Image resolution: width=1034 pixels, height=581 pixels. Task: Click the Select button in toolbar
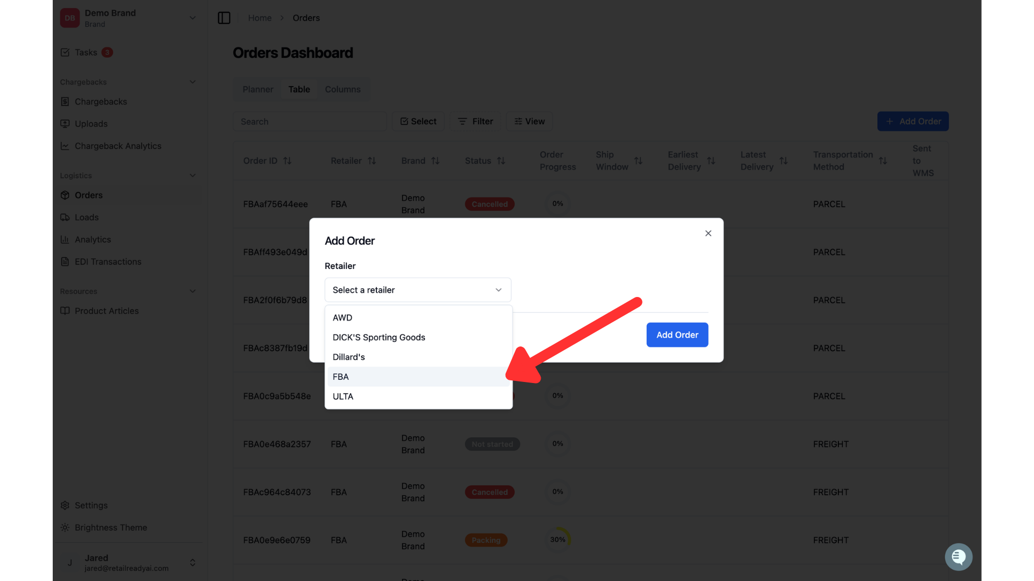pyautogui.click(x=418, y=122)
